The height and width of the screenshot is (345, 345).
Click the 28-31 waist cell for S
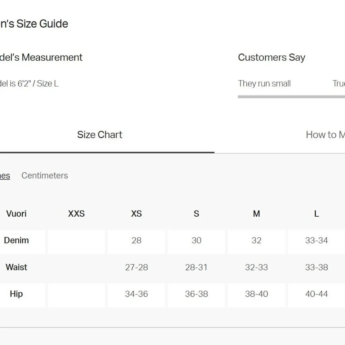[x=196, y=267]
